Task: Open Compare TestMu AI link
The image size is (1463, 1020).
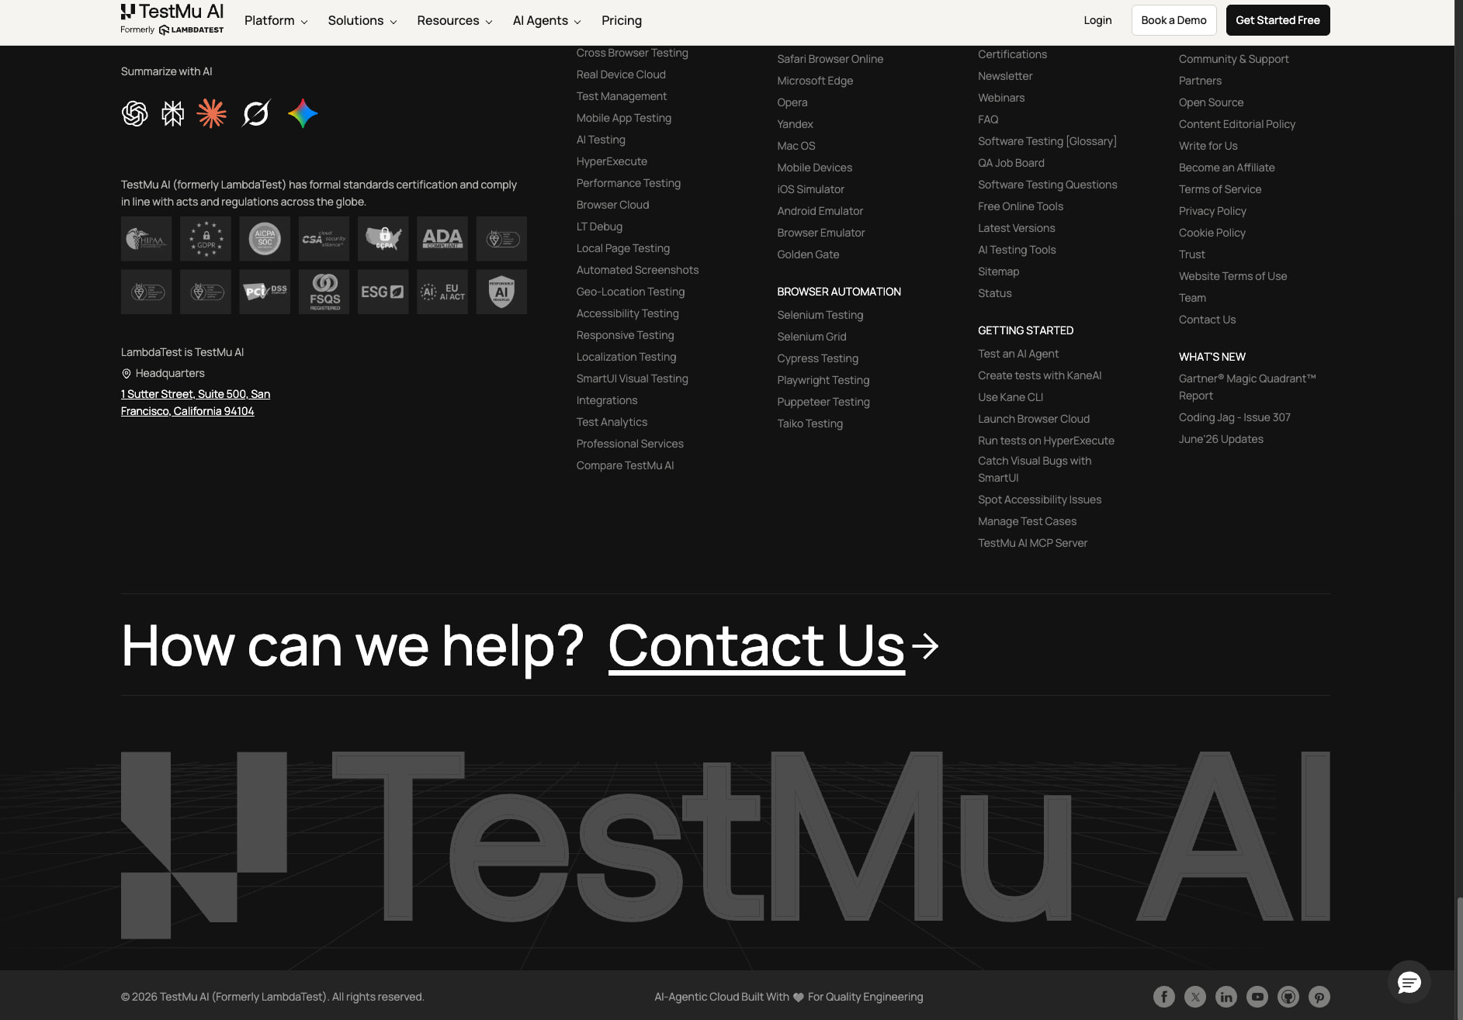Action: 625,465
